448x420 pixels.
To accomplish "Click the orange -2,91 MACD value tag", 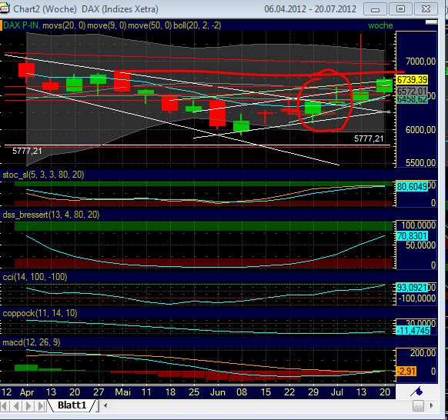I will coord(406,372).
